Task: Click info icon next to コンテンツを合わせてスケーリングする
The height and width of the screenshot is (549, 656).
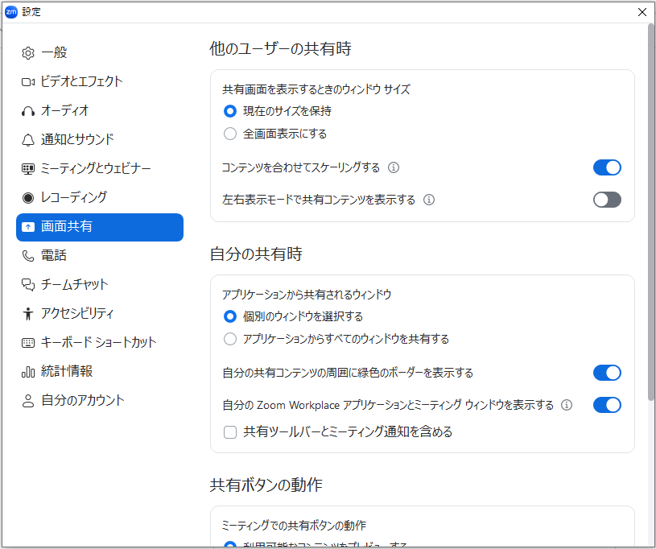Action: coord(394,168)
